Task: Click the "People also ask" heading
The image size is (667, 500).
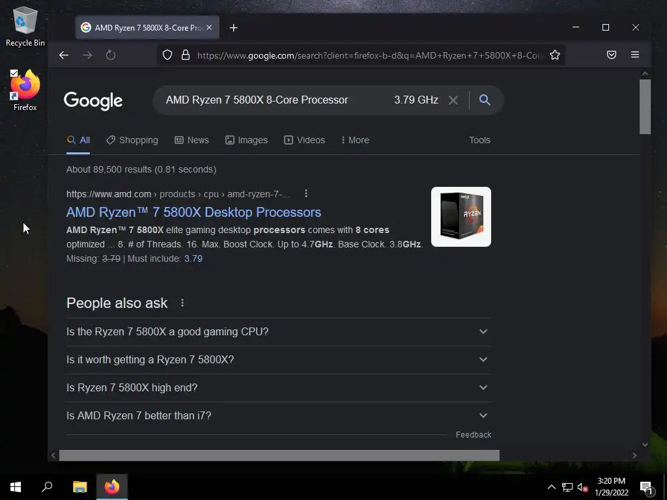Action: pos(117,303)
